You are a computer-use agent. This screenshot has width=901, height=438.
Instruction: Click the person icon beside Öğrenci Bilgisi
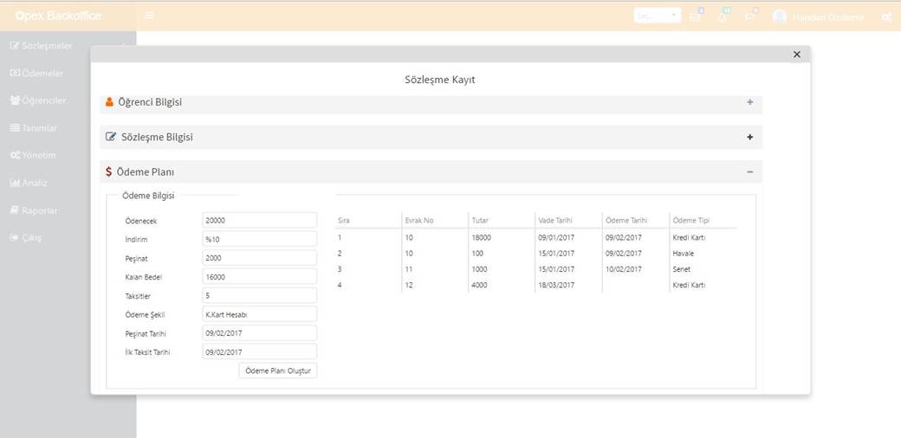click(109, 102)
